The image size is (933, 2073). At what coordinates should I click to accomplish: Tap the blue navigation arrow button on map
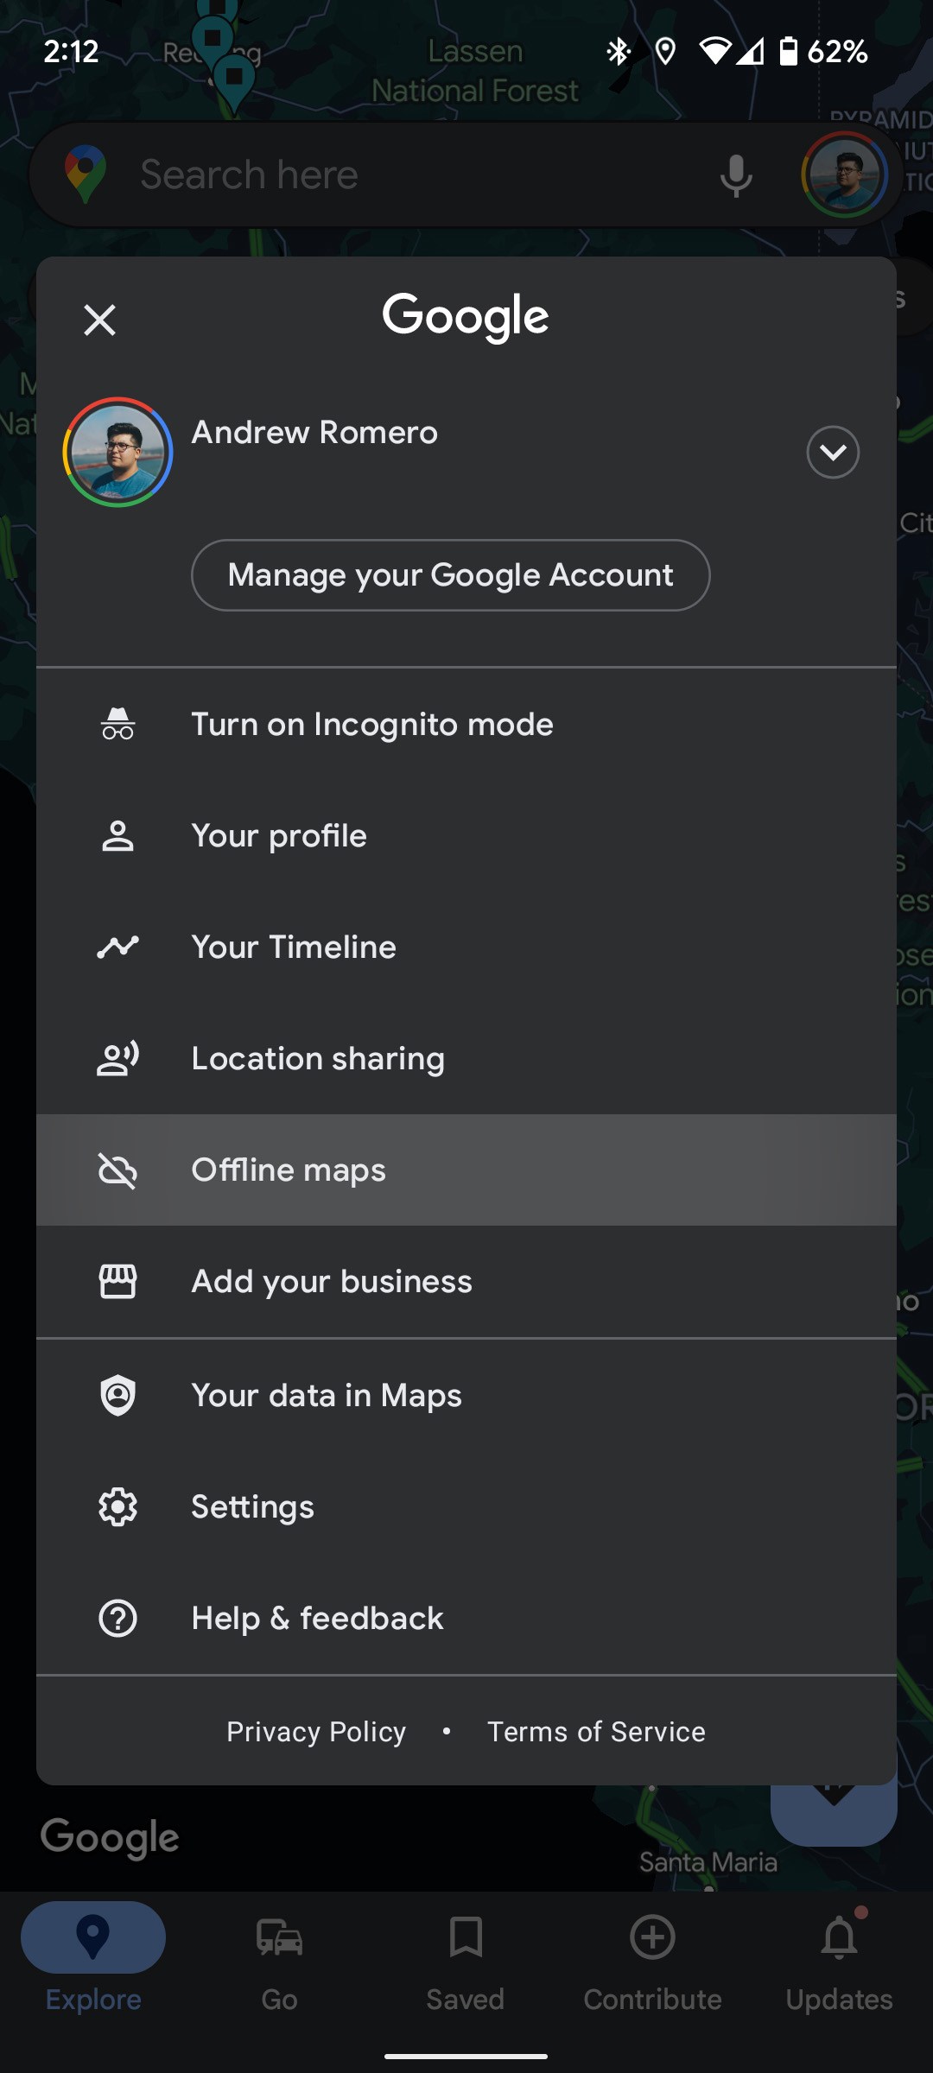pyautogui.click(x=834, y=1814)
